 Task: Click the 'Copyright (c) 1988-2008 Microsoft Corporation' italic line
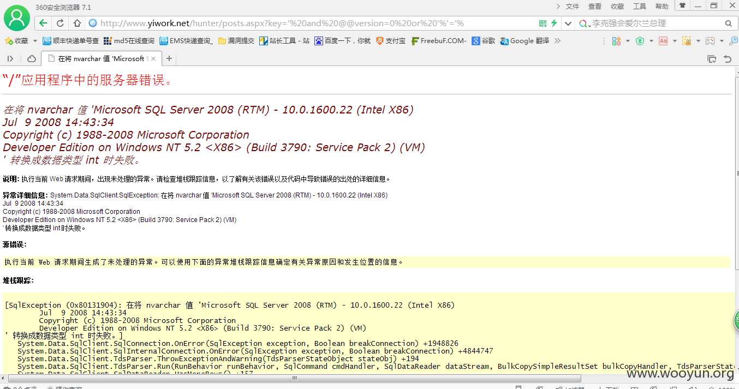[x=126, y=135]
